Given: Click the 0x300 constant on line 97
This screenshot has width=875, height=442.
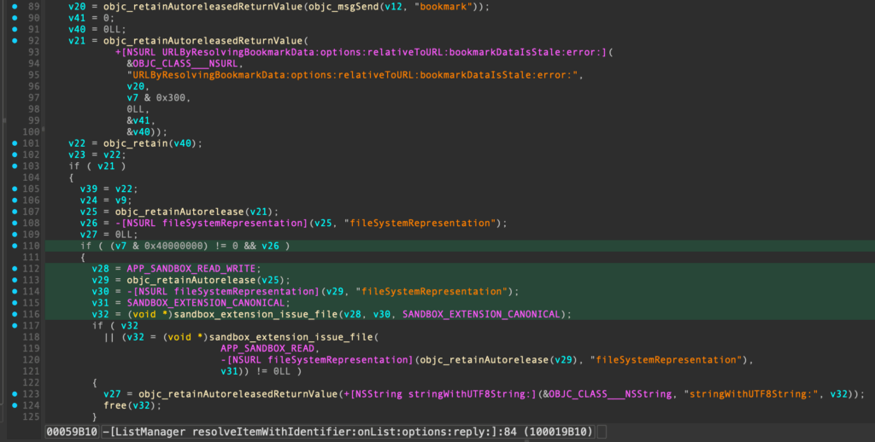Looking at the screenshot, I should coord(170,97).
